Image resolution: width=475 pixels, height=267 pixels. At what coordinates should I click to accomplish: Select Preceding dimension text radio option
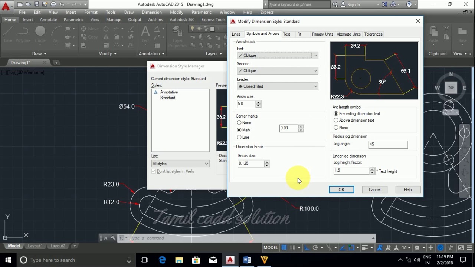click(336, 114)
